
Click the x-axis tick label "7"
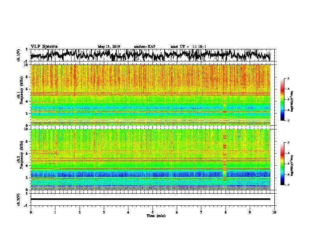[x=201, y=212]
